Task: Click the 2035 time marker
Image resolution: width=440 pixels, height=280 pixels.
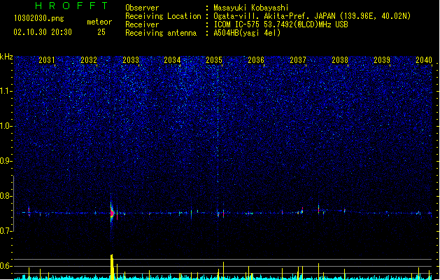Action: 214,60
